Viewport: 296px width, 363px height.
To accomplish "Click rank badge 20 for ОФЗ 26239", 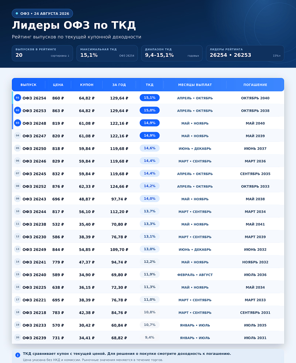I will [17, 337].
